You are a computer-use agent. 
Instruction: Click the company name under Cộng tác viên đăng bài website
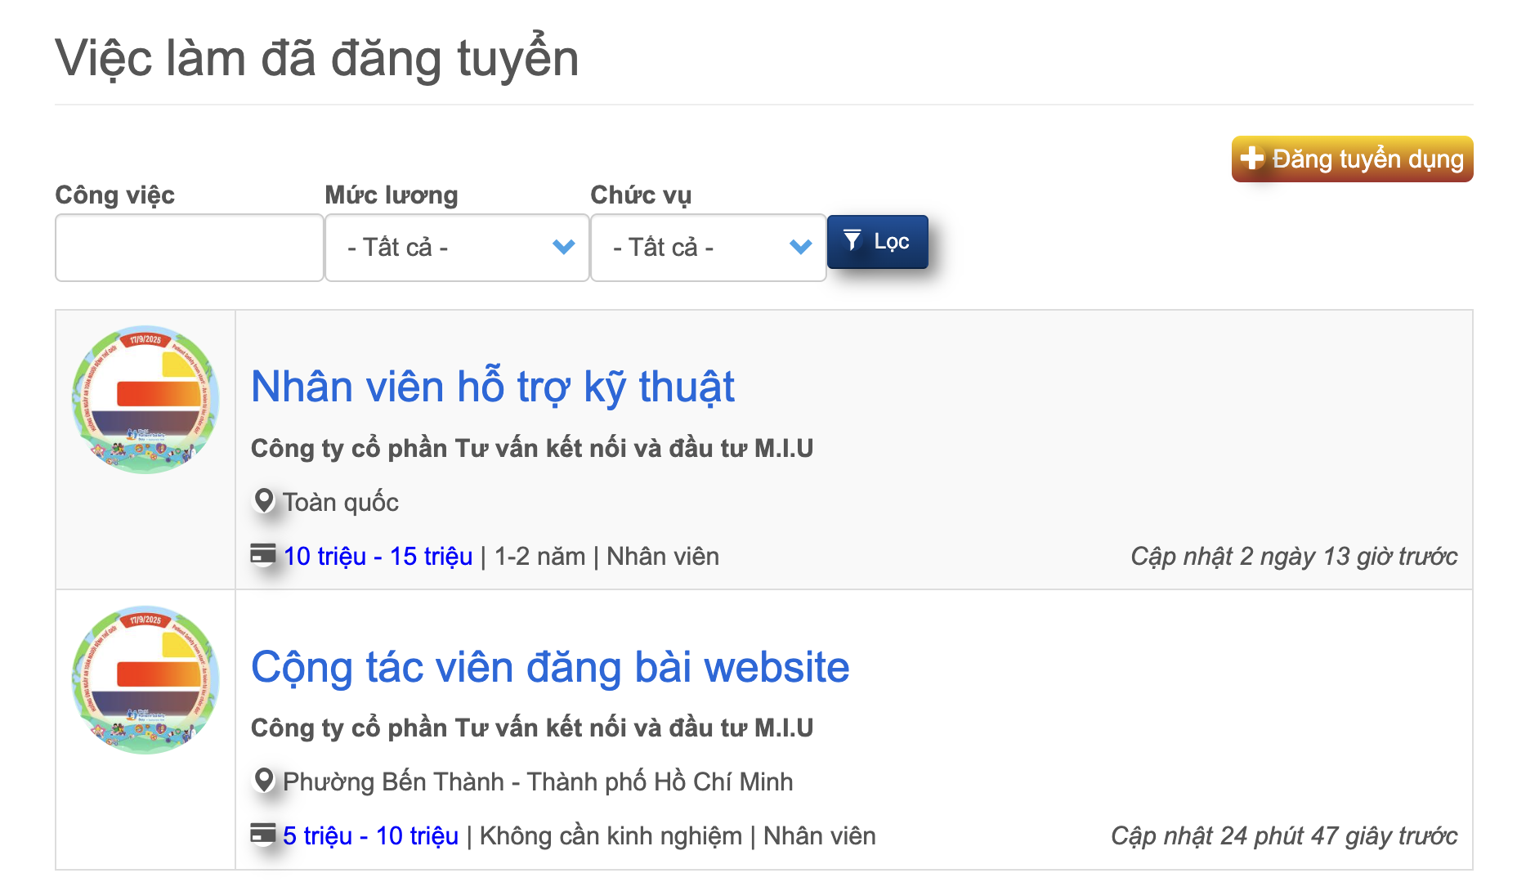[x=531, y=728]
